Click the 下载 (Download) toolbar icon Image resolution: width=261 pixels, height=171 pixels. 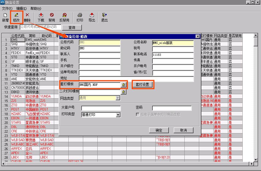click(40, 17)
